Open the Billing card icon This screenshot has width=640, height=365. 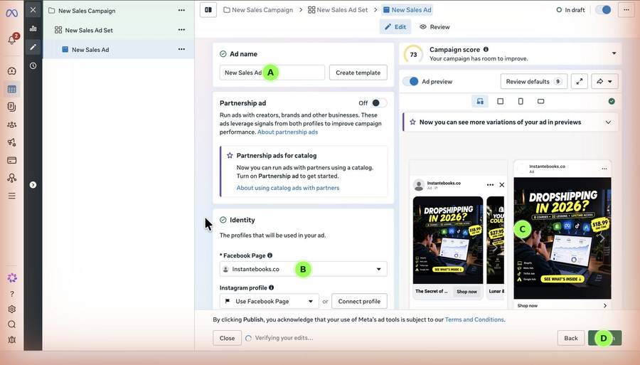12,160
